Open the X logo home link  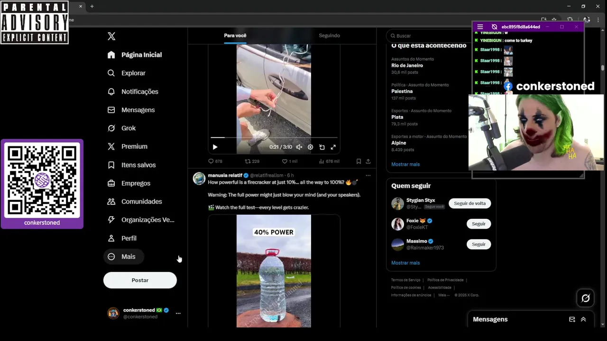click(111, 36)
